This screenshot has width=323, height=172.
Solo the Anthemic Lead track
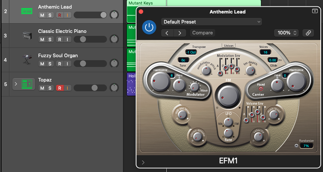click(x=50, y=15)
